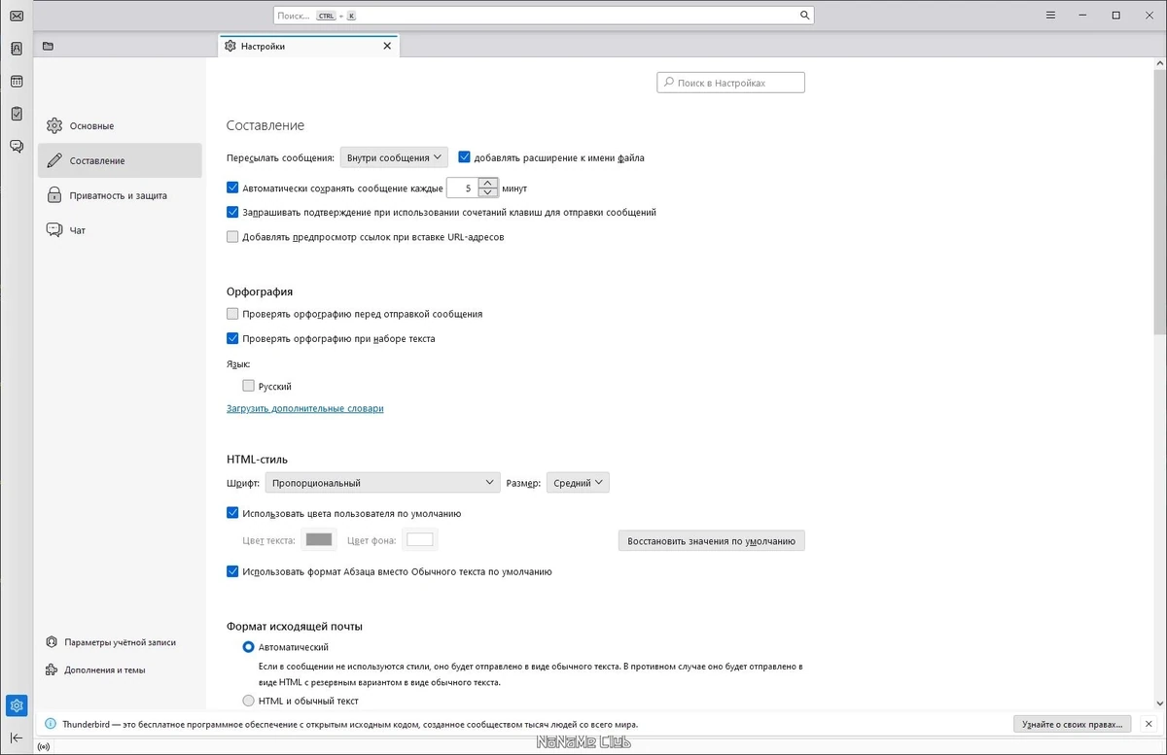Open Пересылать сообщения dropdown
The width and height of the screenshot is (1167, 755).
click(393, 157)
